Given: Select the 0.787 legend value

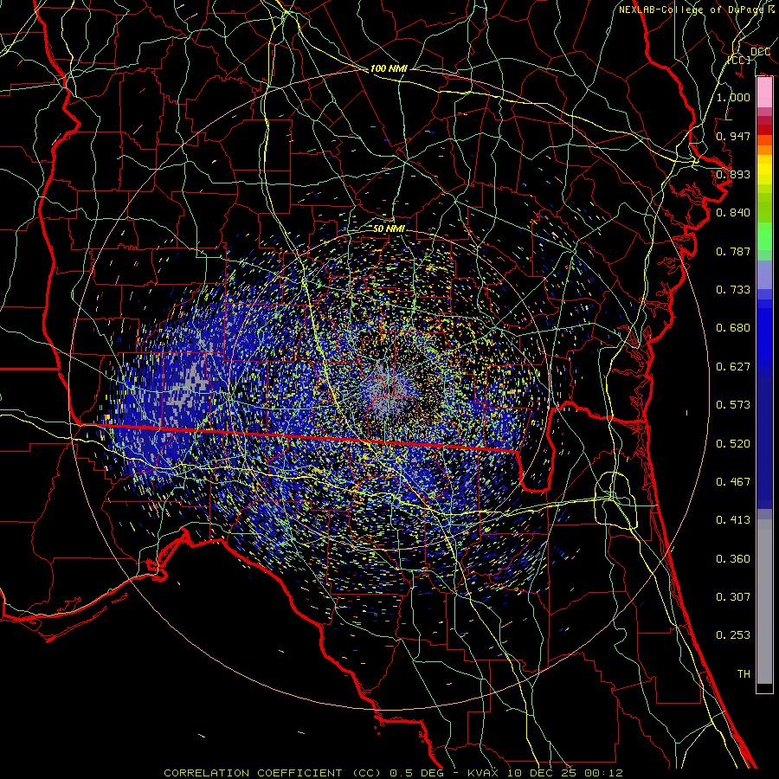Looking at the screenshot, I should click(733, 251).
